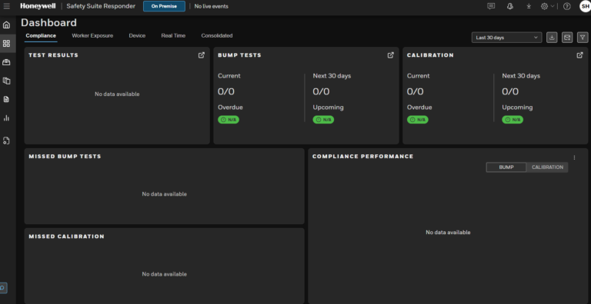Select the Compliance tab
591x304 pixels.
click(x=41, y=36)
